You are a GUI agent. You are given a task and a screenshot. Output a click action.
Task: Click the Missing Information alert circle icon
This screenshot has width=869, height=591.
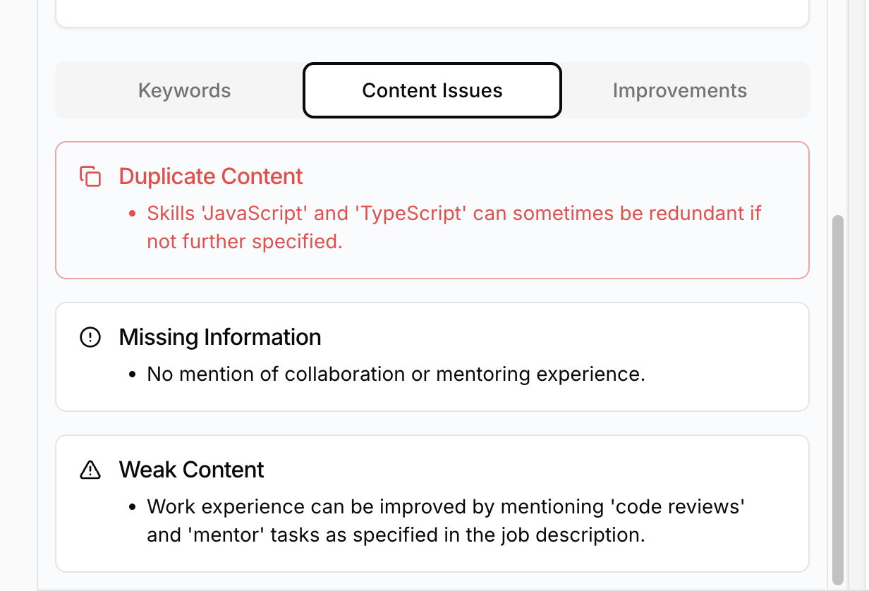click(90, 338)
